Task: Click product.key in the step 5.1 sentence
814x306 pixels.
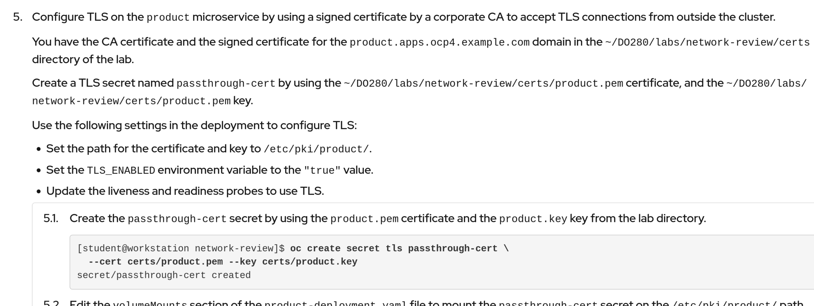Action: point(533,219)
